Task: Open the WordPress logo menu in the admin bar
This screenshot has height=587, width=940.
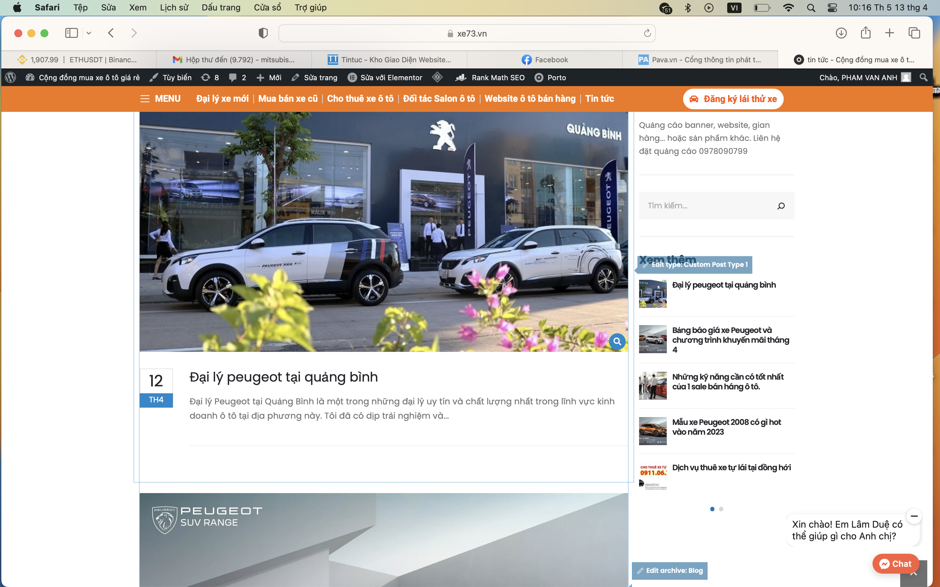Action: (x=10, y=78)
